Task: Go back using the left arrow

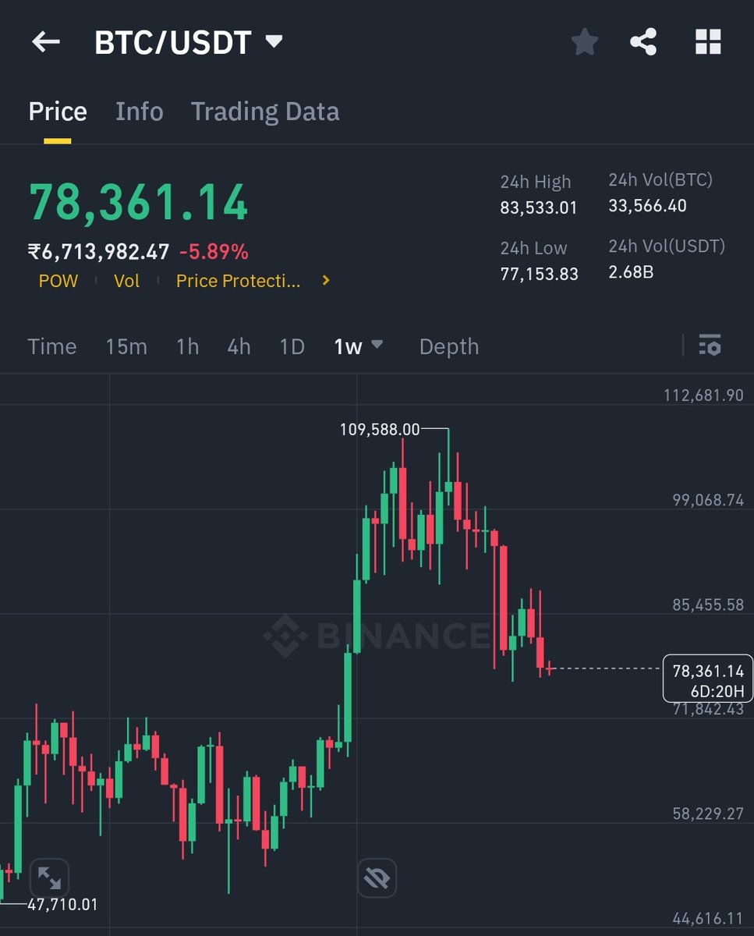Action: coord(45,42)
